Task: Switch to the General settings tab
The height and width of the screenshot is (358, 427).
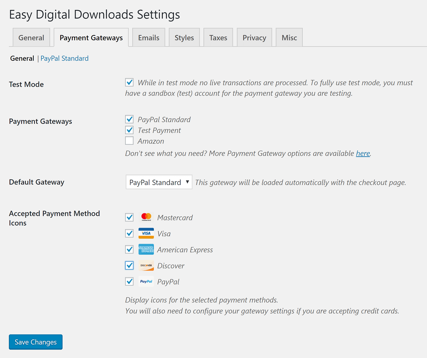Action: point(31,38)
